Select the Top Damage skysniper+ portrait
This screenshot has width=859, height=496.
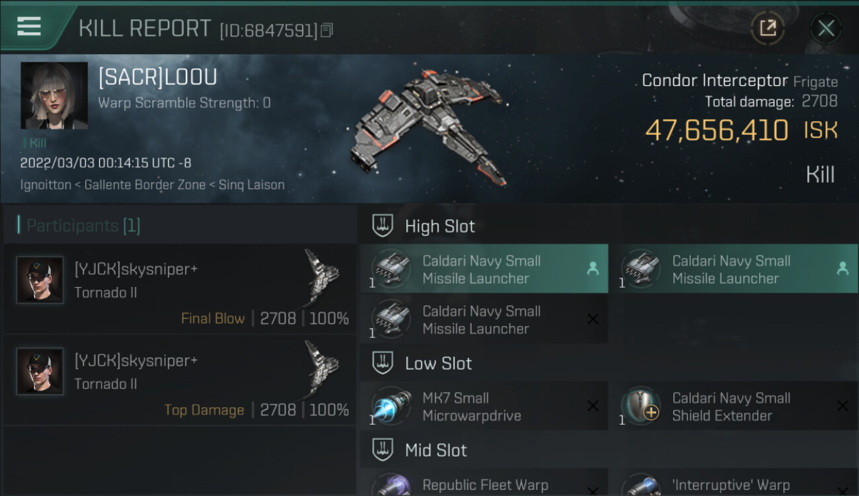click(x=40, y=372)
